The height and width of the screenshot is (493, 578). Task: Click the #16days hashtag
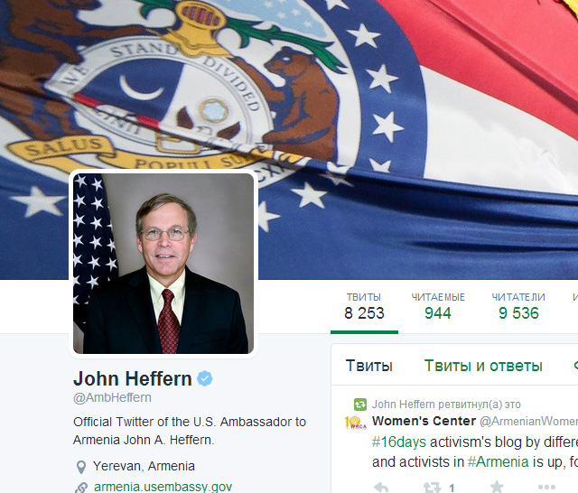(399, 442)
